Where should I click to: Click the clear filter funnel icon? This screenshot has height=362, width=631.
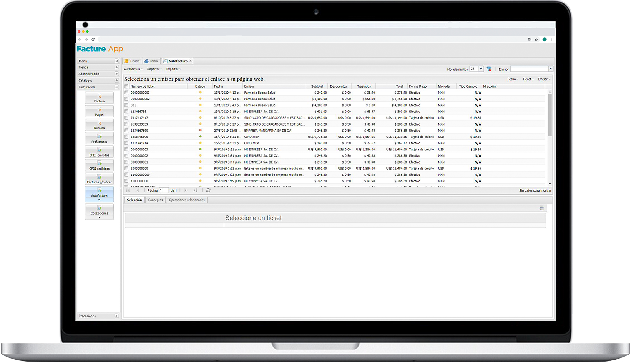coord(489,69)
